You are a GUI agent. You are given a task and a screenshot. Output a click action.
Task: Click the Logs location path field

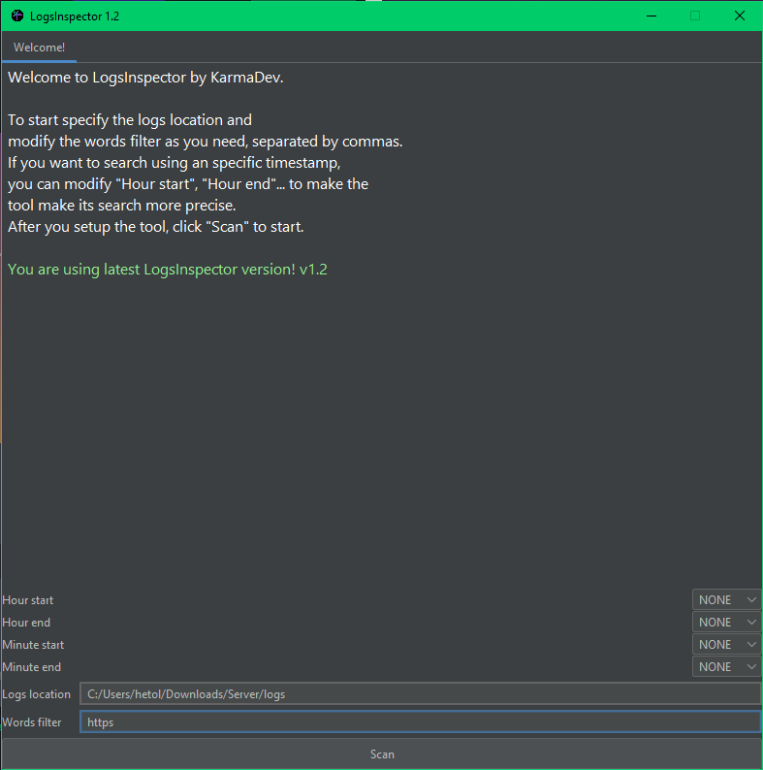tap(420, 693)
